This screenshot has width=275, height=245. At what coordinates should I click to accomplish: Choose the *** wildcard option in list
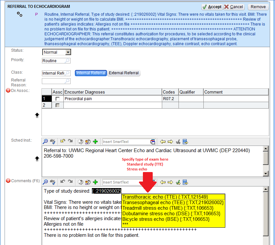173,224
